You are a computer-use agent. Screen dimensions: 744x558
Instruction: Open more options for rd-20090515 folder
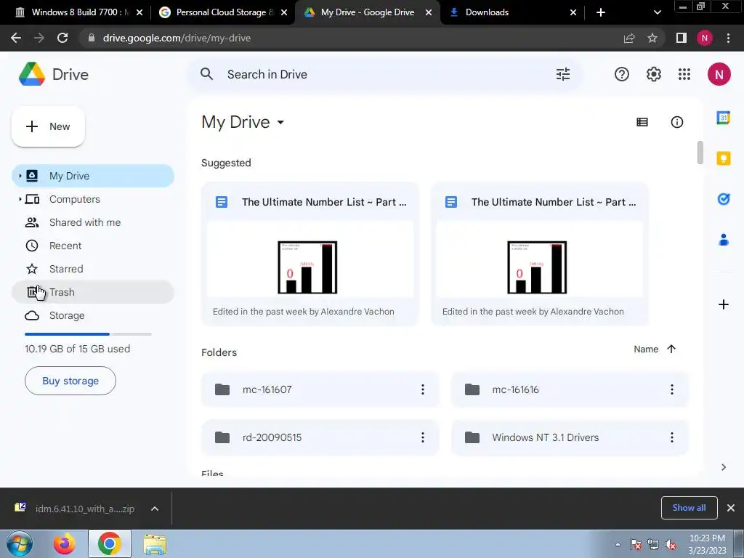pos(422,437)
